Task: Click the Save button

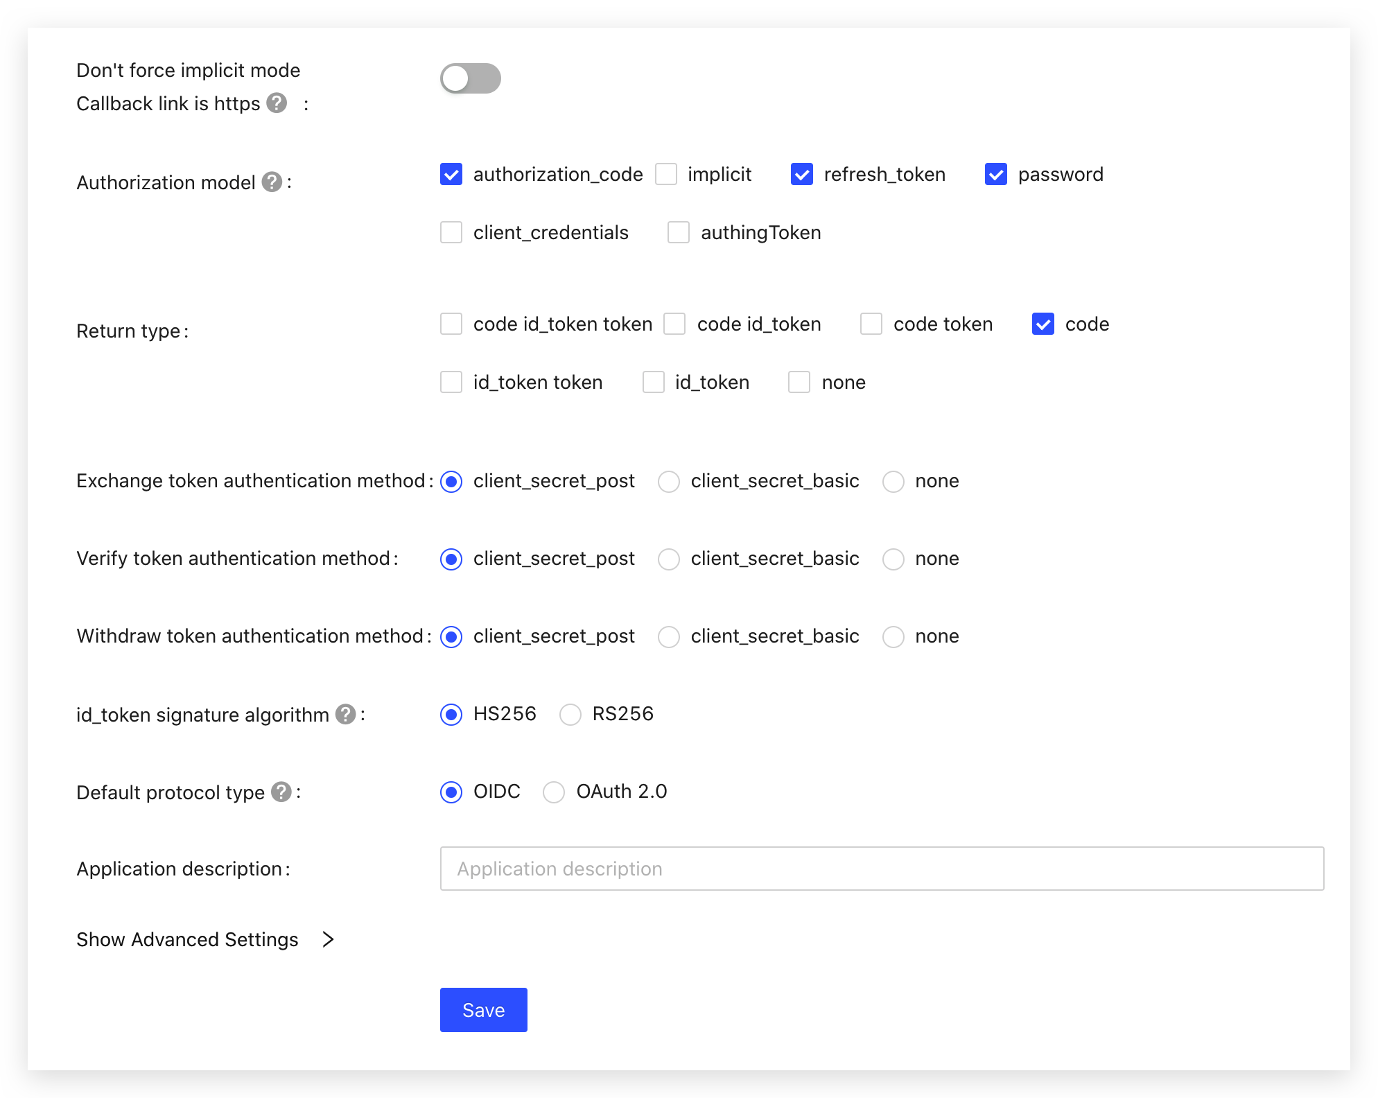Action: tap(484, 1010)
